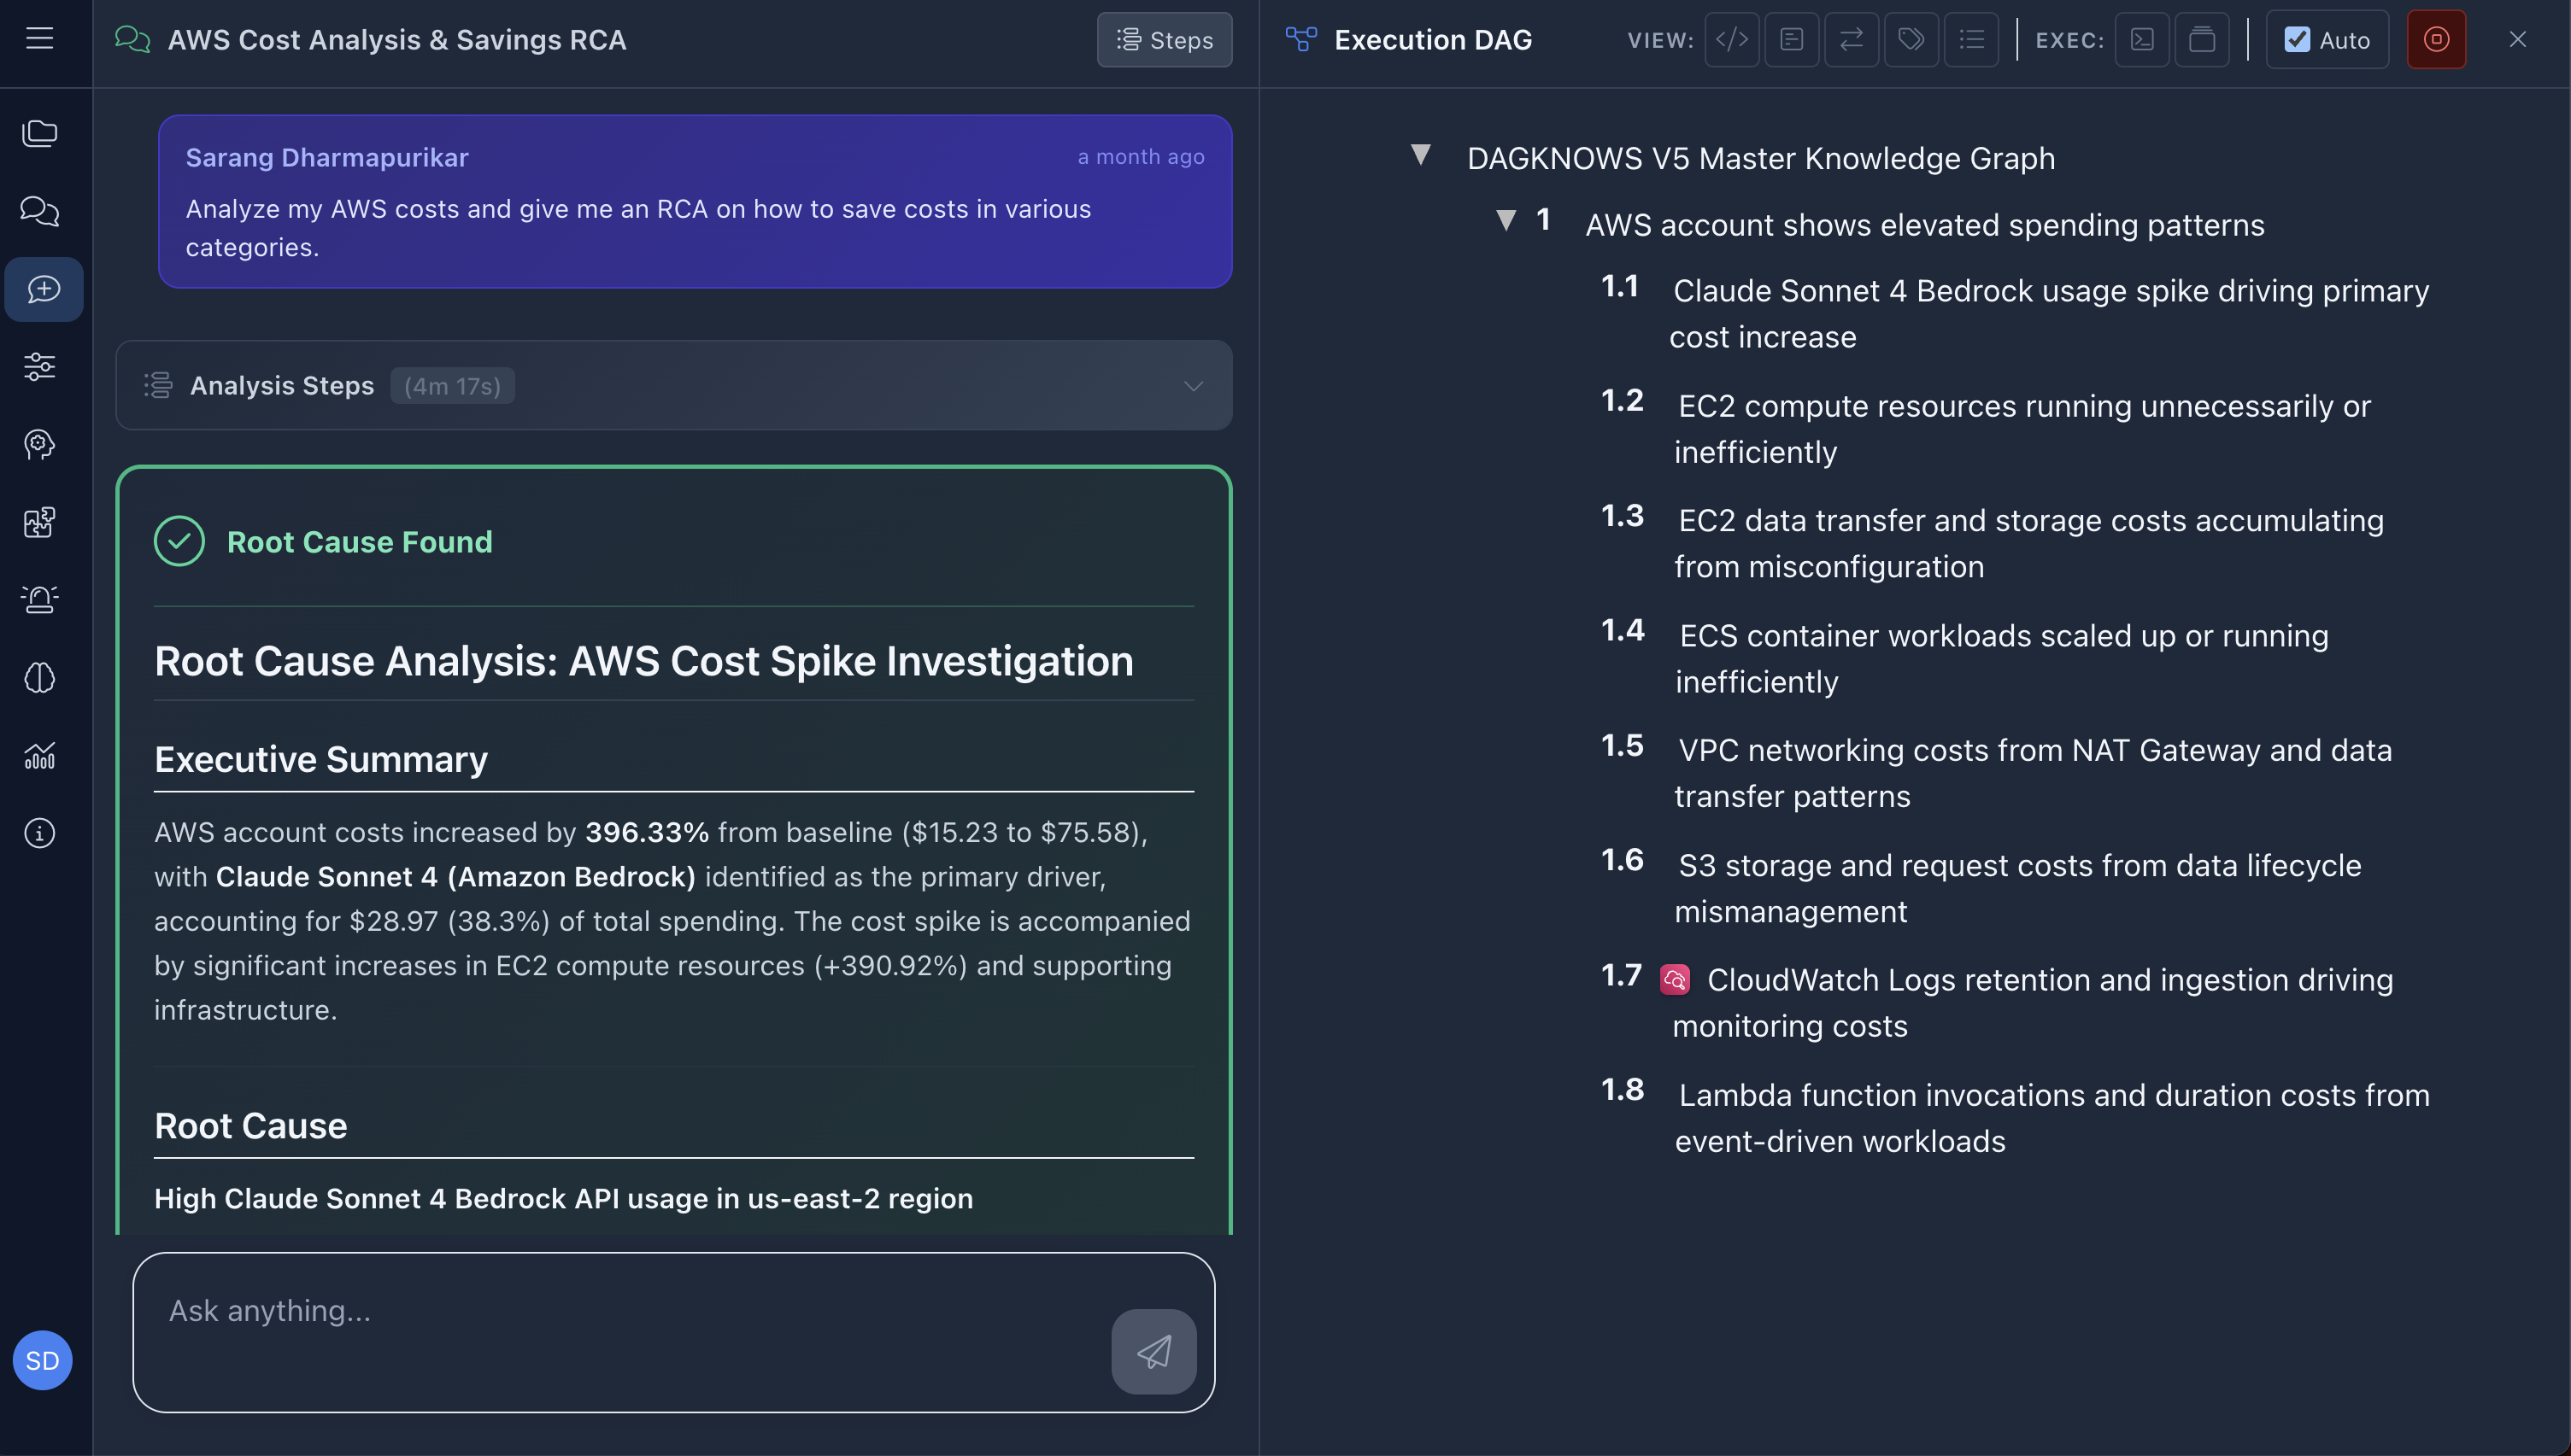Open the terminal exec icon in EXEC toolbar

[2142, 40]
